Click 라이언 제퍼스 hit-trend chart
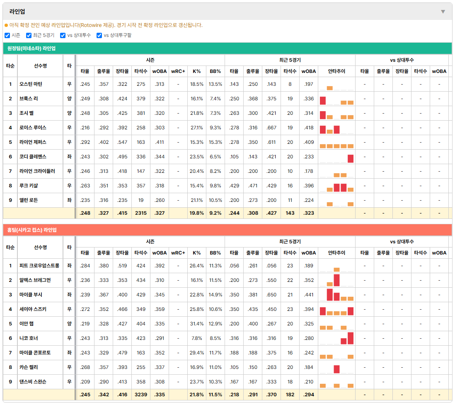The width and height of the screenshot is (455, 405). point(336,143)
